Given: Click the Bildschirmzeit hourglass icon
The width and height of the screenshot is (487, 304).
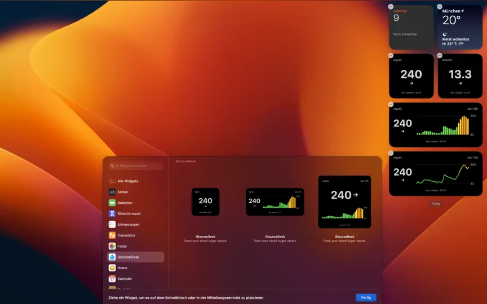Looking at the screenshot, I should point(112,214).
